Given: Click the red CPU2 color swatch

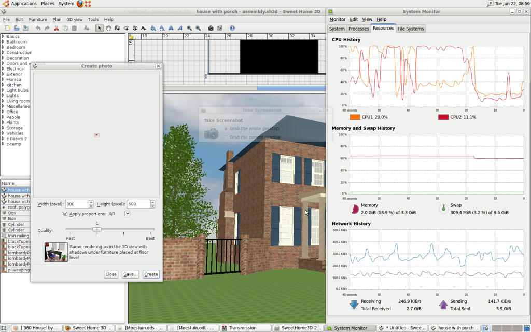Looking at the screenshot, I should (443, 117).
